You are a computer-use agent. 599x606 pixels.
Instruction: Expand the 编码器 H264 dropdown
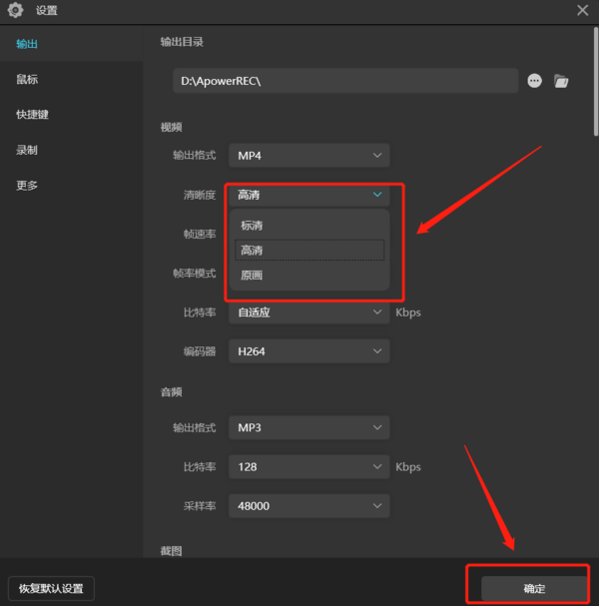[x=308, y=351]
